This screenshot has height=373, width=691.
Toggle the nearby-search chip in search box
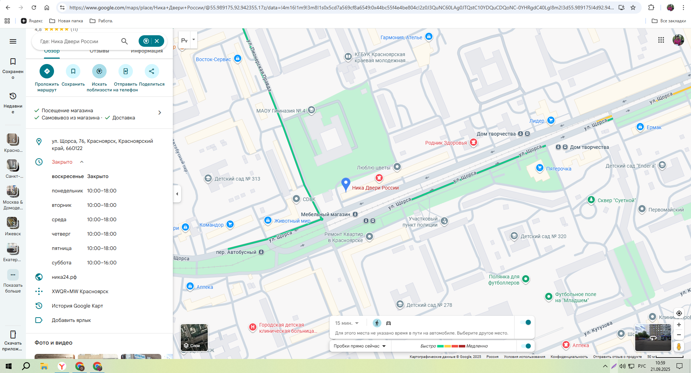pos(146,41)
